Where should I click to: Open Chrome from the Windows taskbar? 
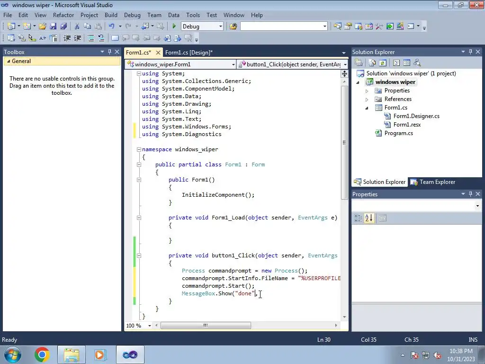[x=42, y=355]
